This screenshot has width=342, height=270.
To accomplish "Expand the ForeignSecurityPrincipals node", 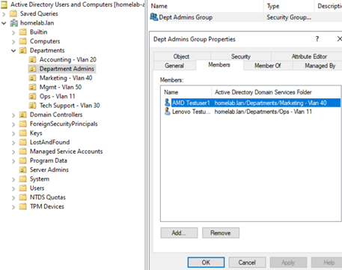I will (13, 124).
